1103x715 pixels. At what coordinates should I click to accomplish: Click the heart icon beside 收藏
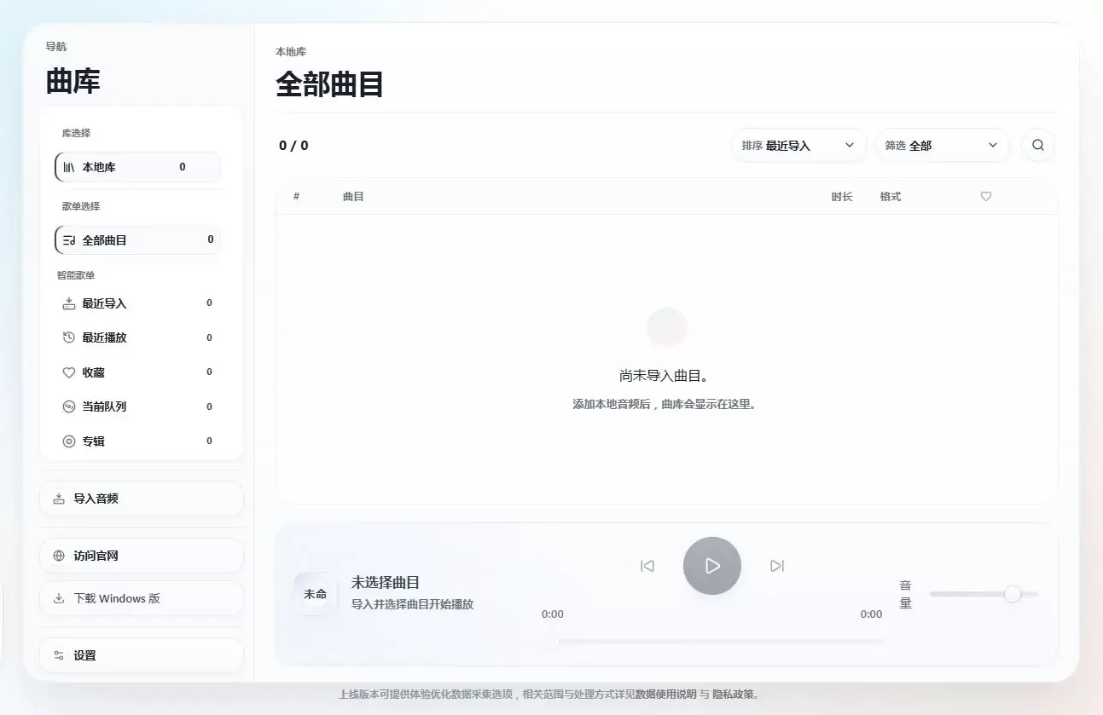(69, 372)
